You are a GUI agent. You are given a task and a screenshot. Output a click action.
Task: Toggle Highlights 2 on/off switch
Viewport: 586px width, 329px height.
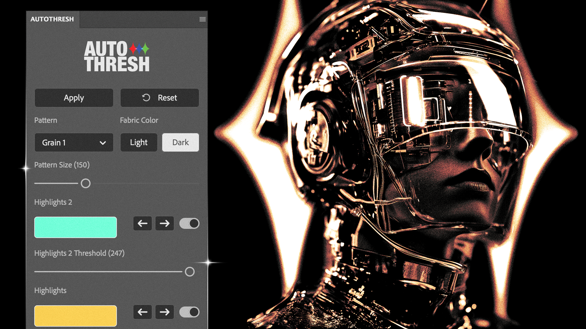coord(189,223)
